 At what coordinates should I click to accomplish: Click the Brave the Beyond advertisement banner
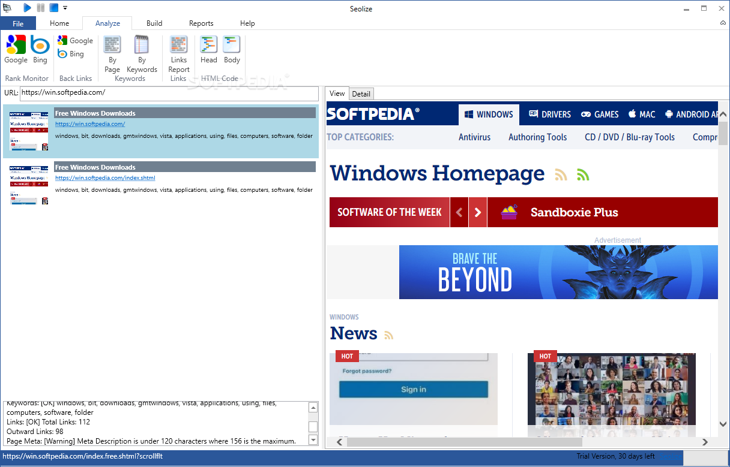[x=558, y=272]
